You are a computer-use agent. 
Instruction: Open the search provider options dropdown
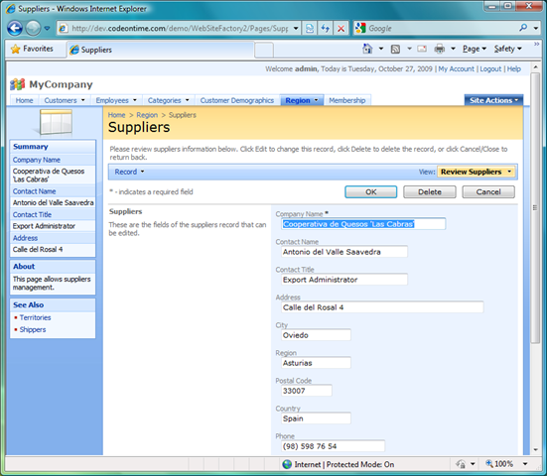pyautogui.click(x=536, y=28)
